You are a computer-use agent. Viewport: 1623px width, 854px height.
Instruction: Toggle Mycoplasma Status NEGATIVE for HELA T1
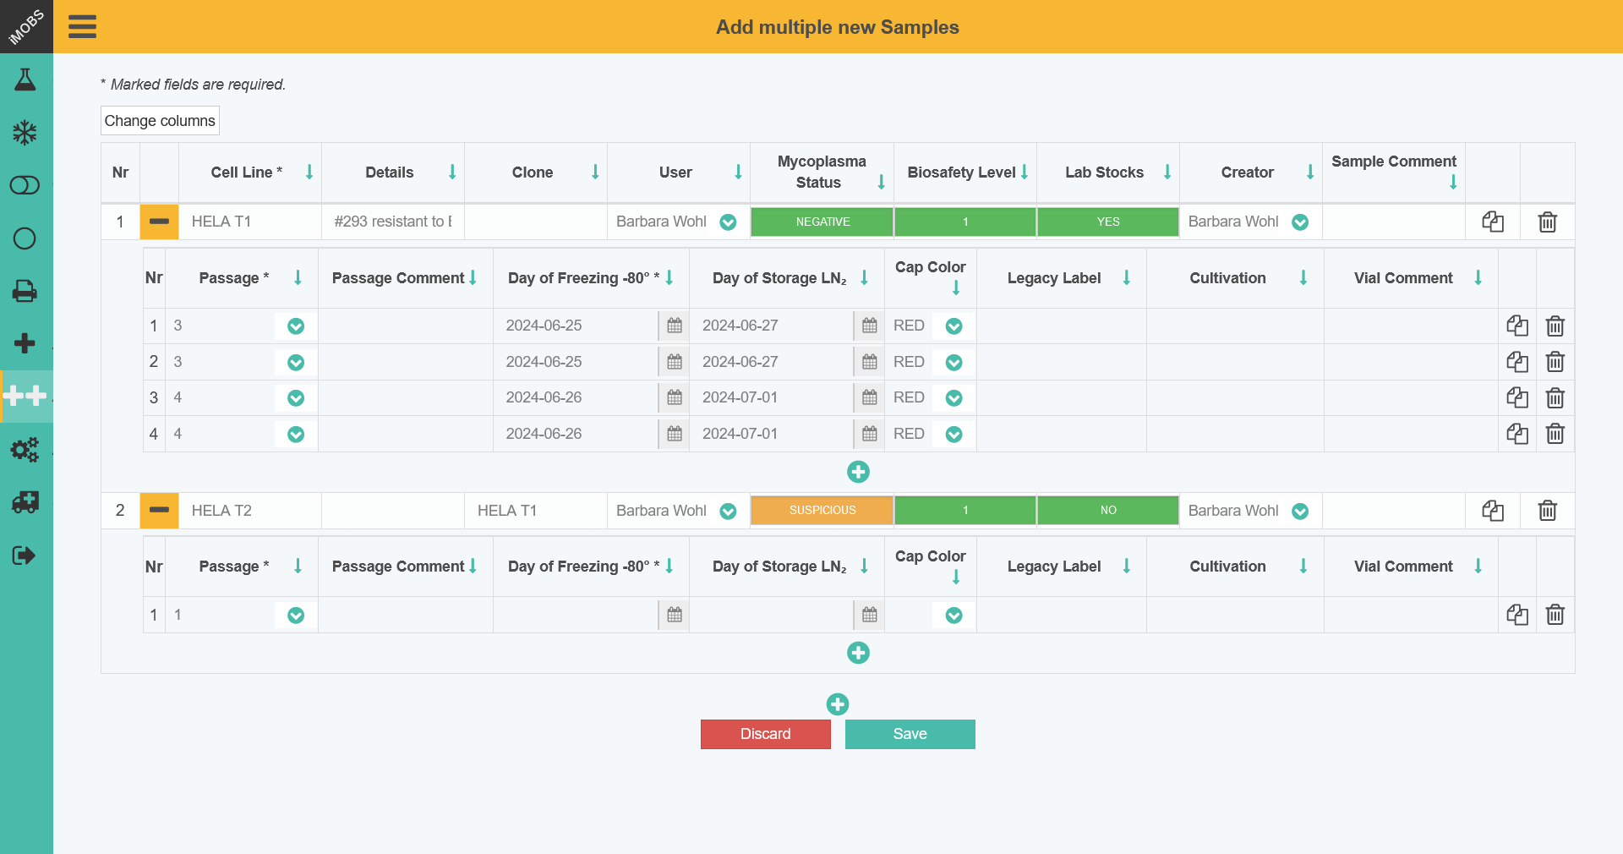(x=821, y=222)
